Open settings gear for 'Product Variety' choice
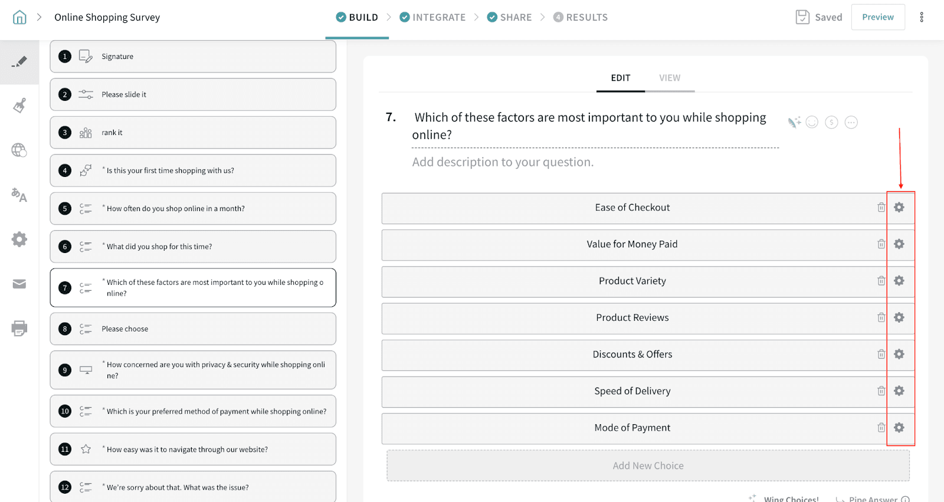 coord(899,281)
